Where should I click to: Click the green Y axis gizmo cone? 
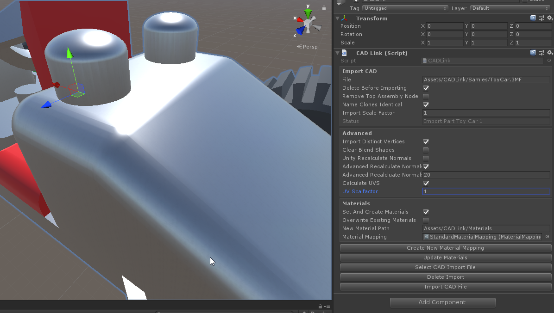click(308, 12)
